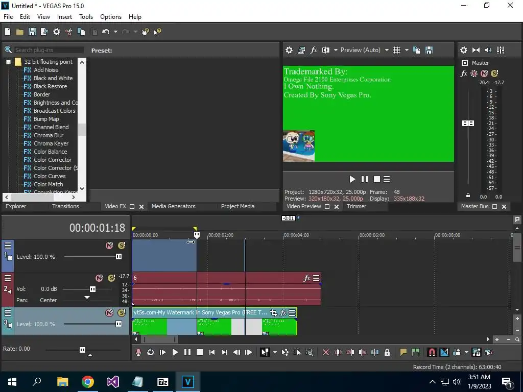
Task: Open the Insert menu
Action: coord(64,17)
